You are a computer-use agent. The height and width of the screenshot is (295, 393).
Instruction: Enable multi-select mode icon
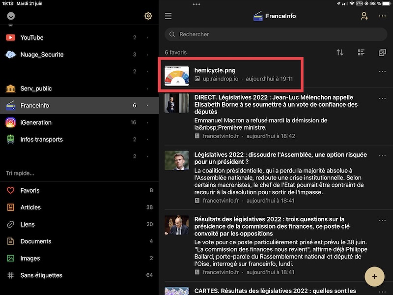click(382, 52)
